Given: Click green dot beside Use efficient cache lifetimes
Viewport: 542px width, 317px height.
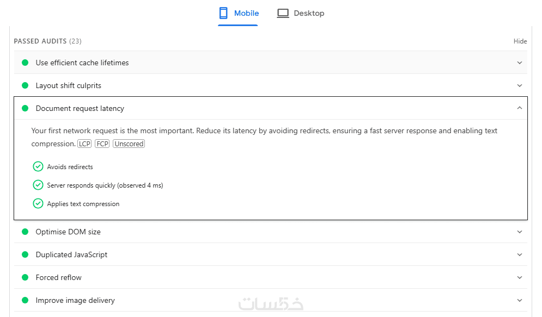Looking at the screenshot, I should tap(25, 63).
